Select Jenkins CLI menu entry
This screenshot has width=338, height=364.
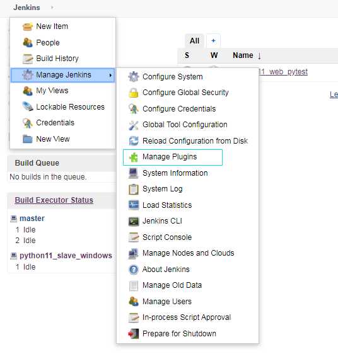(x=187, y=221)
